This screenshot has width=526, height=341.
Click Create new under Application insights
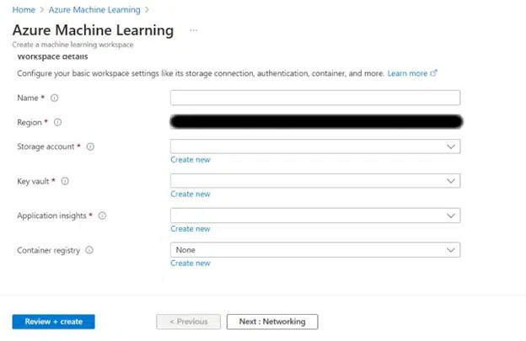[x=191, y=229]
